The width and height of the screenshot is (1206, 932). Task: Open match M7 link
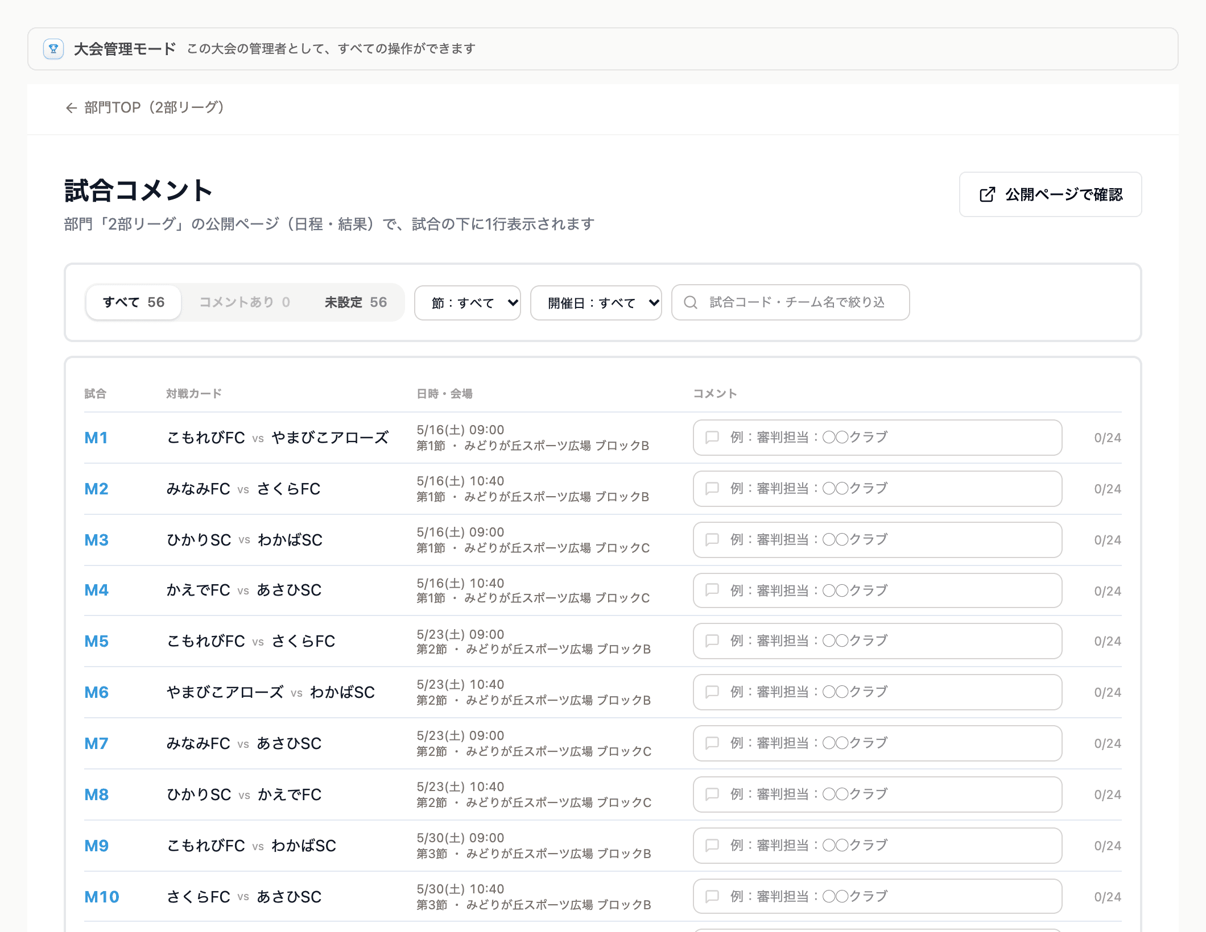point(96,743)
